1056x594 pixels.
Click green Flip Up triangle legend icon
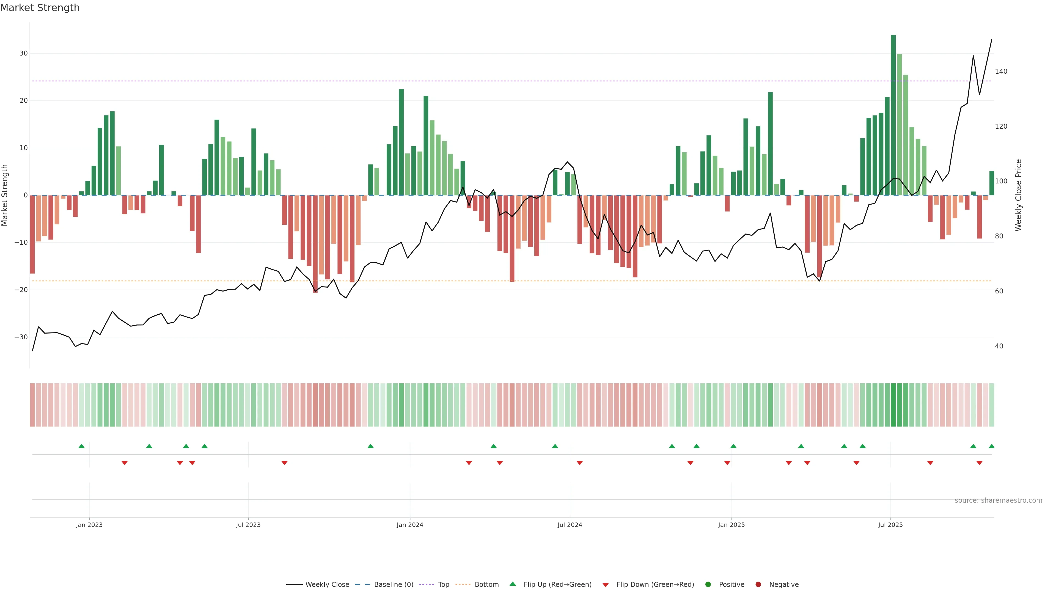[512, 584]
